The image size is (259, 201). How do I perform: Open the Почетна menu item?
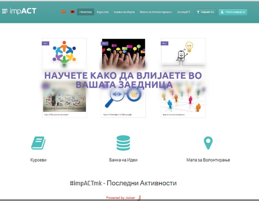pos(86,12)
